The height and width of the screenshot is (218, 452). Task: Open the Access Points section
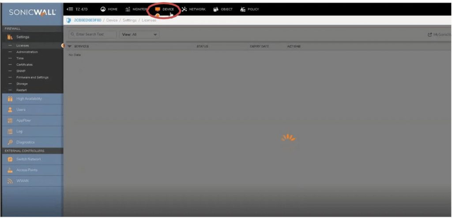[32, 170]
